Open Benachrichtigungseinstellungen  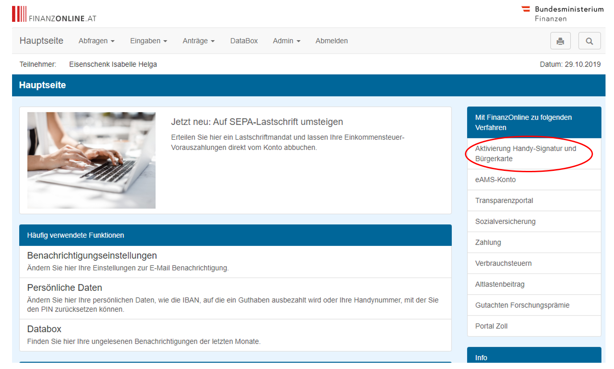tap(92, 256)
